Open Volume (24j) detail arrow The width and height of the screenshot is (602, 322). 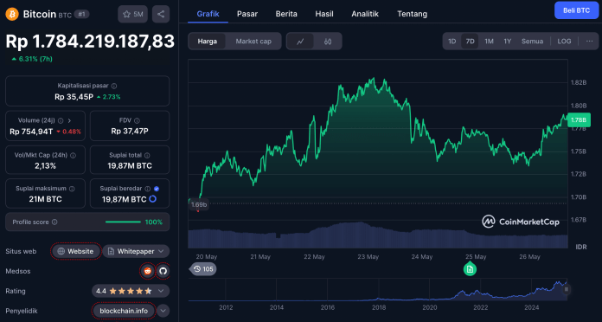coord(69,120)
